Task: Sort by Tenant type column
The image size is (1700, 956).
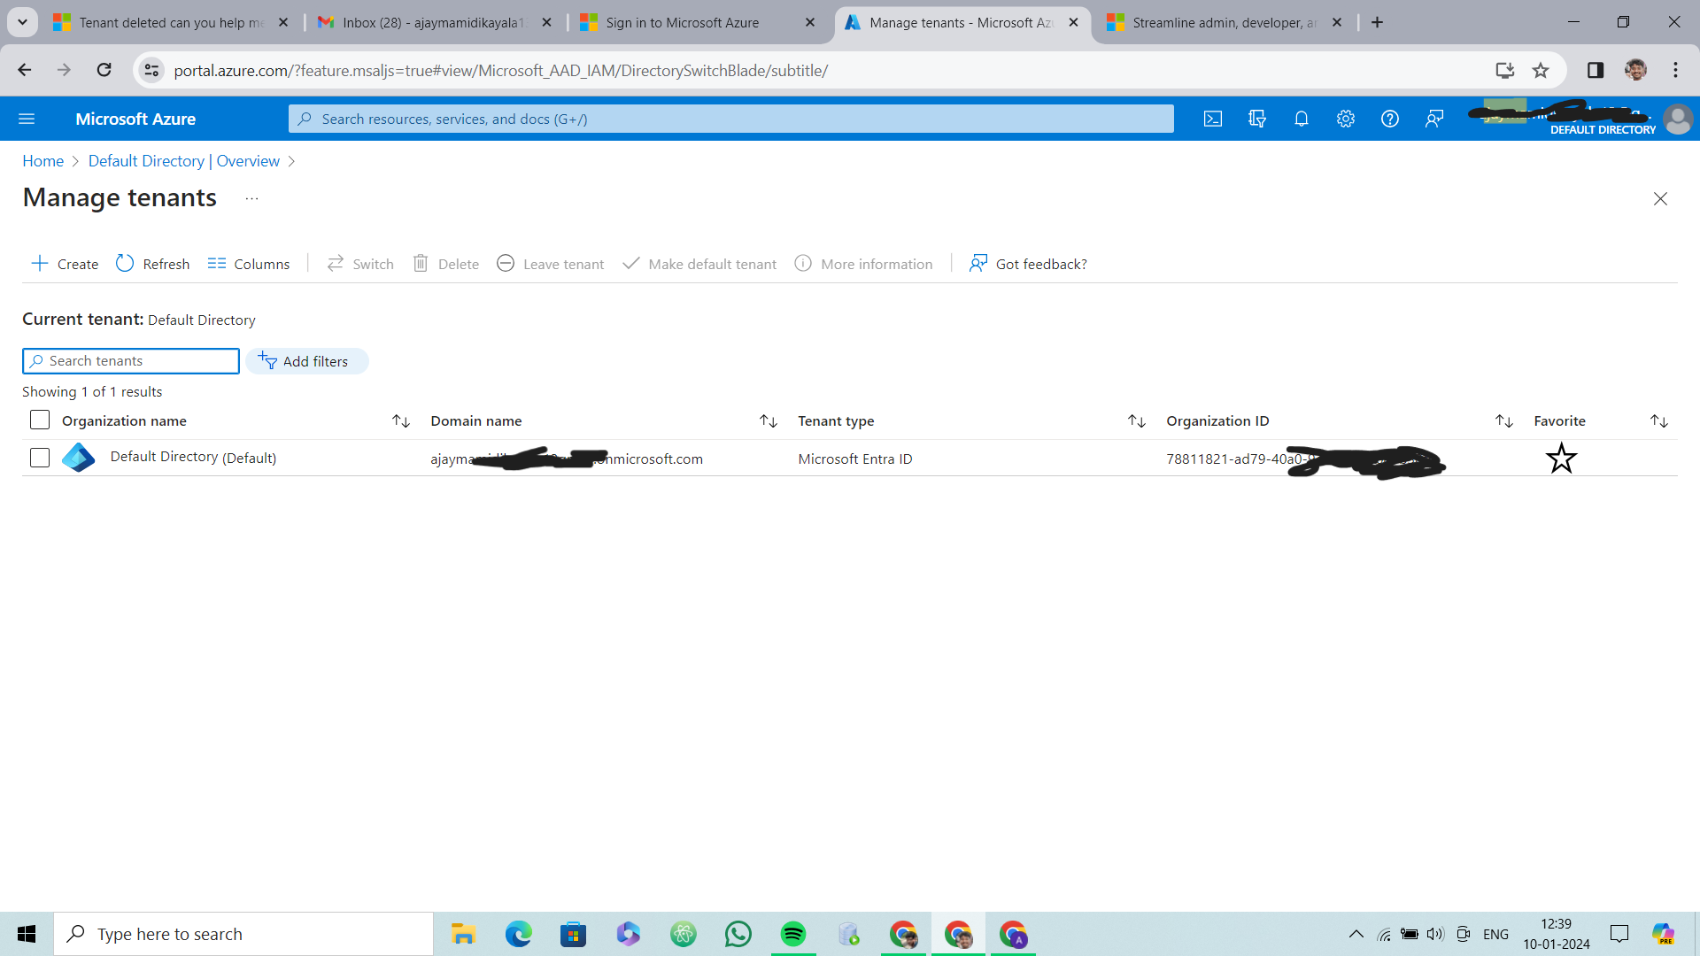Action: (1137, 421)
